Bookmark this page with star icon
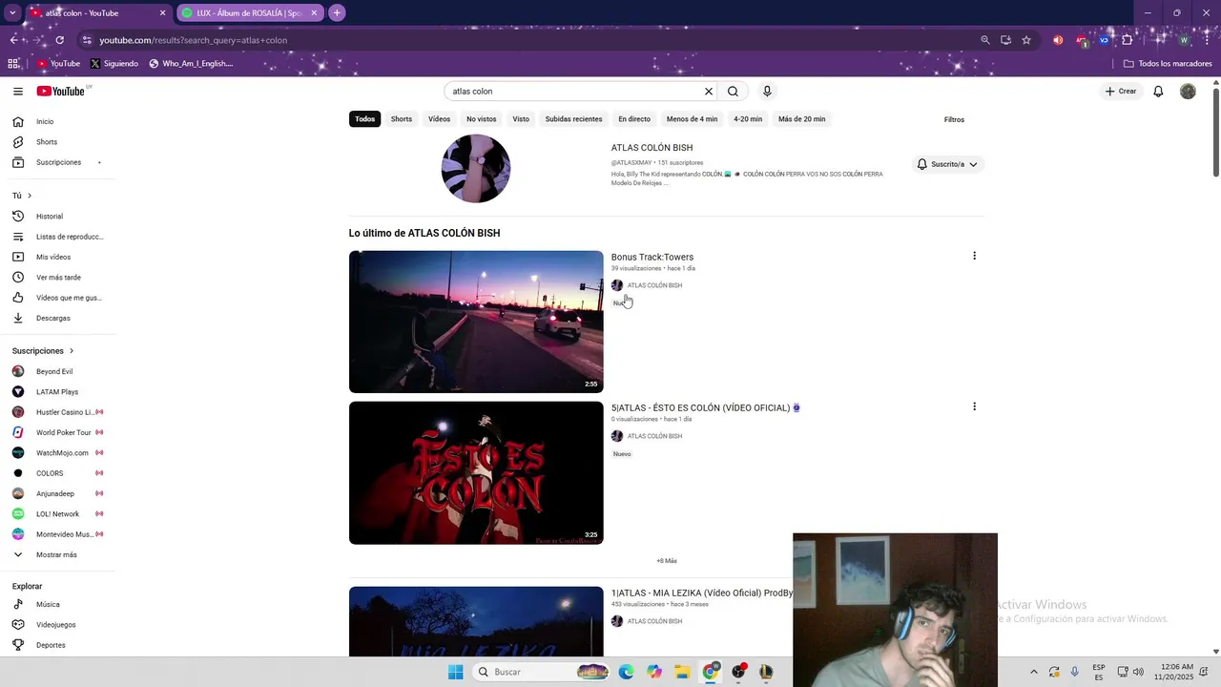Screen dimensions: 1221x687 click(1026, 40)
